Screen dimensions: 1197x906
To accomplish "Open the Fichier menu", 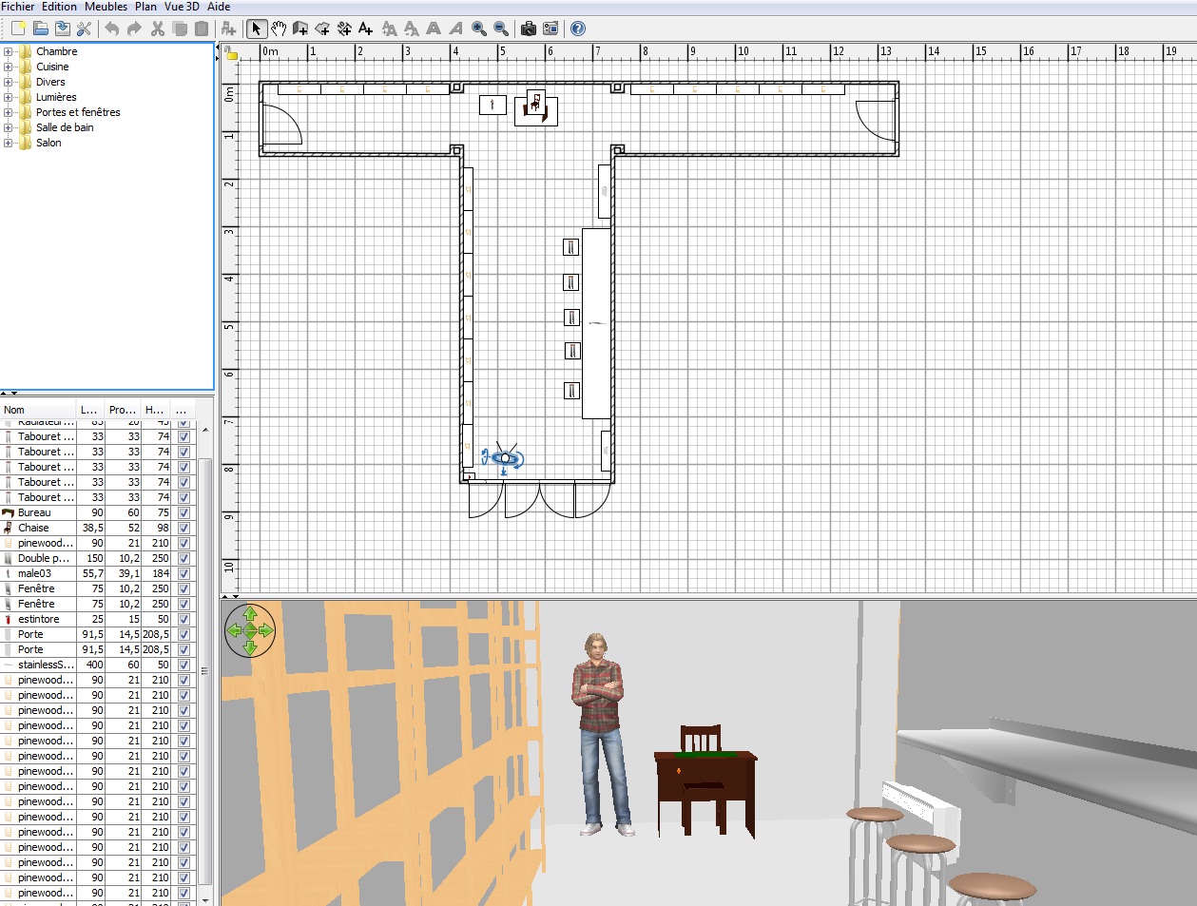I will click(18, 7).
